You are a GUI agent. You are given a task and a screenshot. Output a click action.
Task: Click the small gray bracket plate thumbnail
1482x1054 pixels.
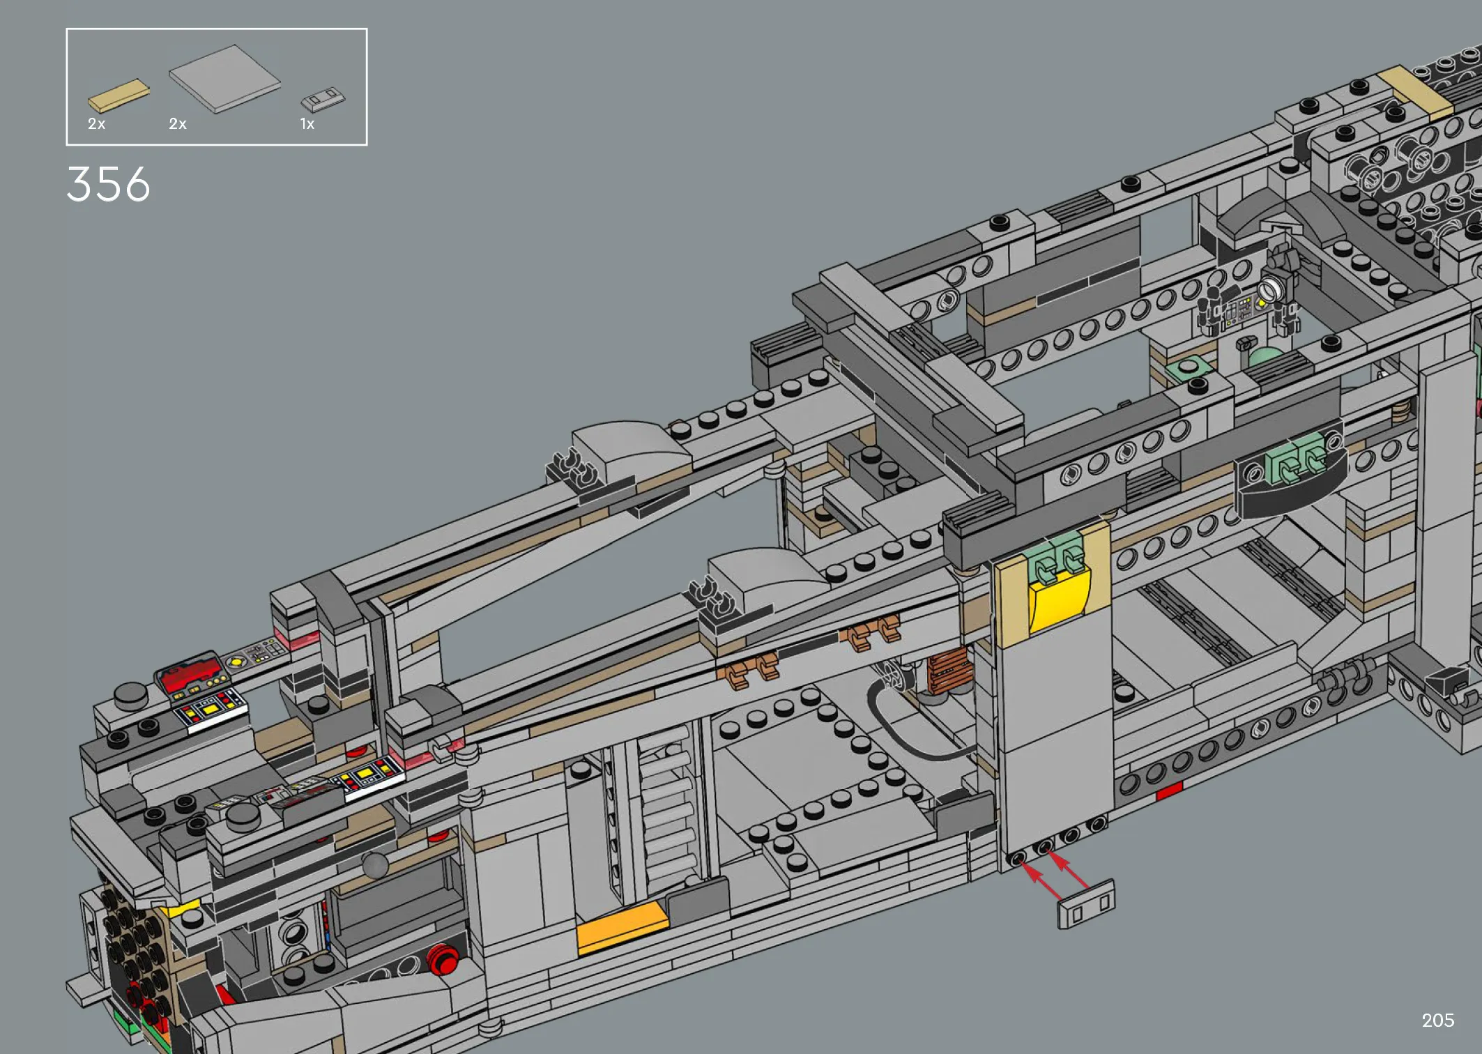point(323,99)
